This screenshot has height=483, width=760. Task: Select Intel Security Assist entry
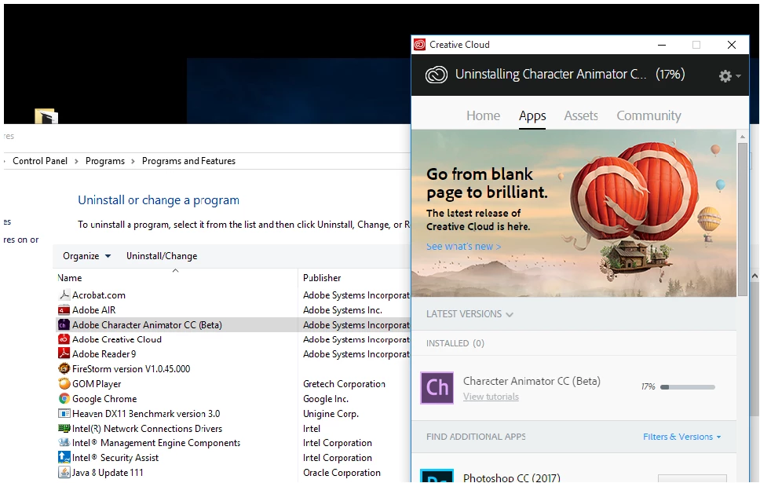pyautogui.click(x=115, y=458)
